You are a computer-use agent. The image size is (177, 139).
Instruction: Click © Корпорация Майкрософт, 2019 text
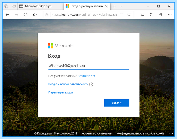[56, 133]
